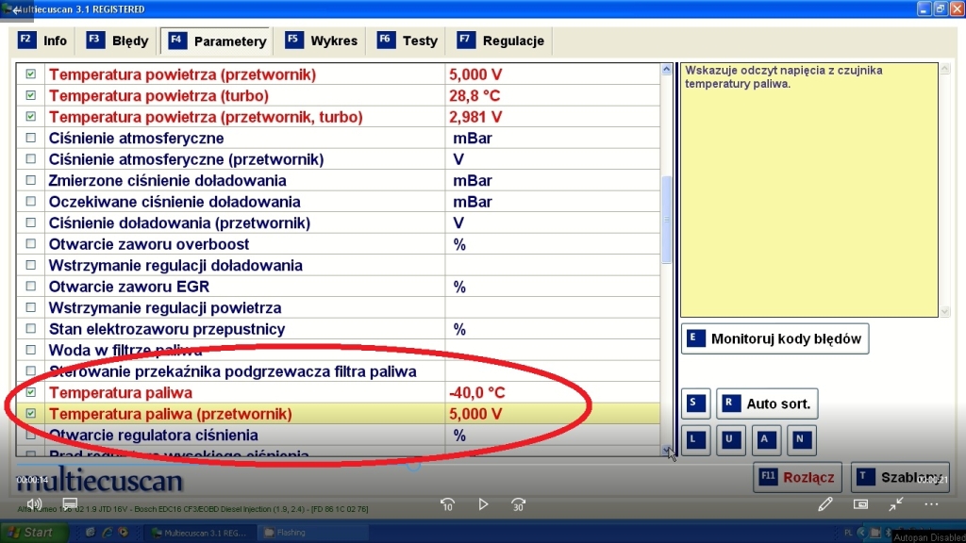Image resolution: width=966 pixels, height=543 pixels.
Task: Click the description panel scroll-up arrow
Action: [945, 69]
